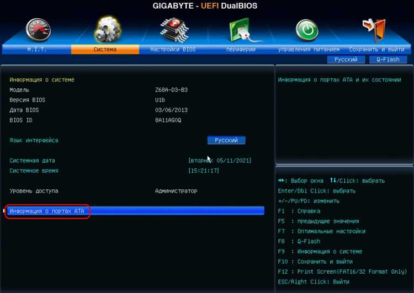The width and height of the screenshot is (414, 293).
Task: Click BIOS ID value 8A11AG0Q
Action: 168,120
